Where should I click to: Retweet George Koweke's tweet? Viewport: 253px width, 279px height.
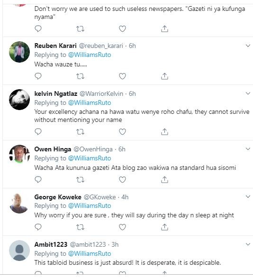coord(80,227)
